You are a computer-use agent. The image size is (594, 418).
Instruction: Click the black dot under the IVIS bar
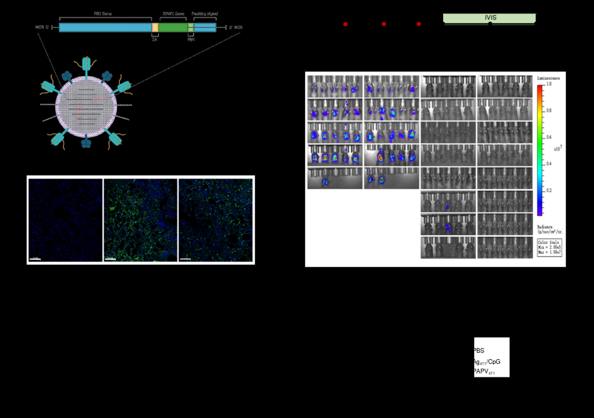click(x=490, y=24)
